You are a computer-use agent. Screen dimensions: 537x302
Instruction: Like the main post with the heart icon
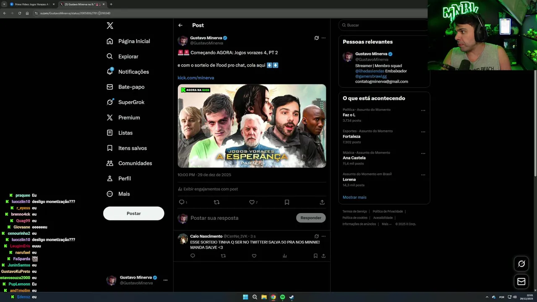pyautogui.click(x=252, y=202)
